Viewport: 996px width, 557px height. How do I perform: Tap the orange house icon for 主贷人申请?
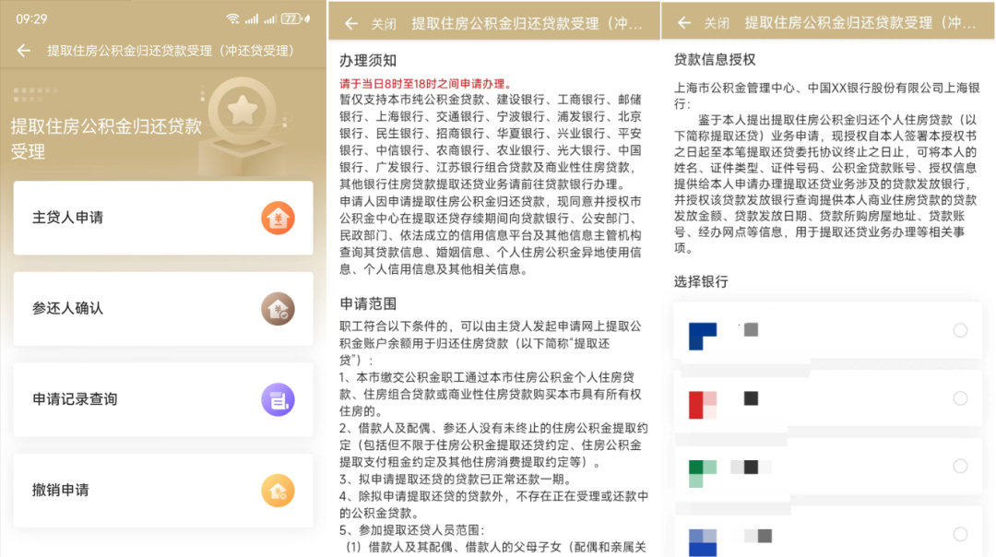click(278, 218)
